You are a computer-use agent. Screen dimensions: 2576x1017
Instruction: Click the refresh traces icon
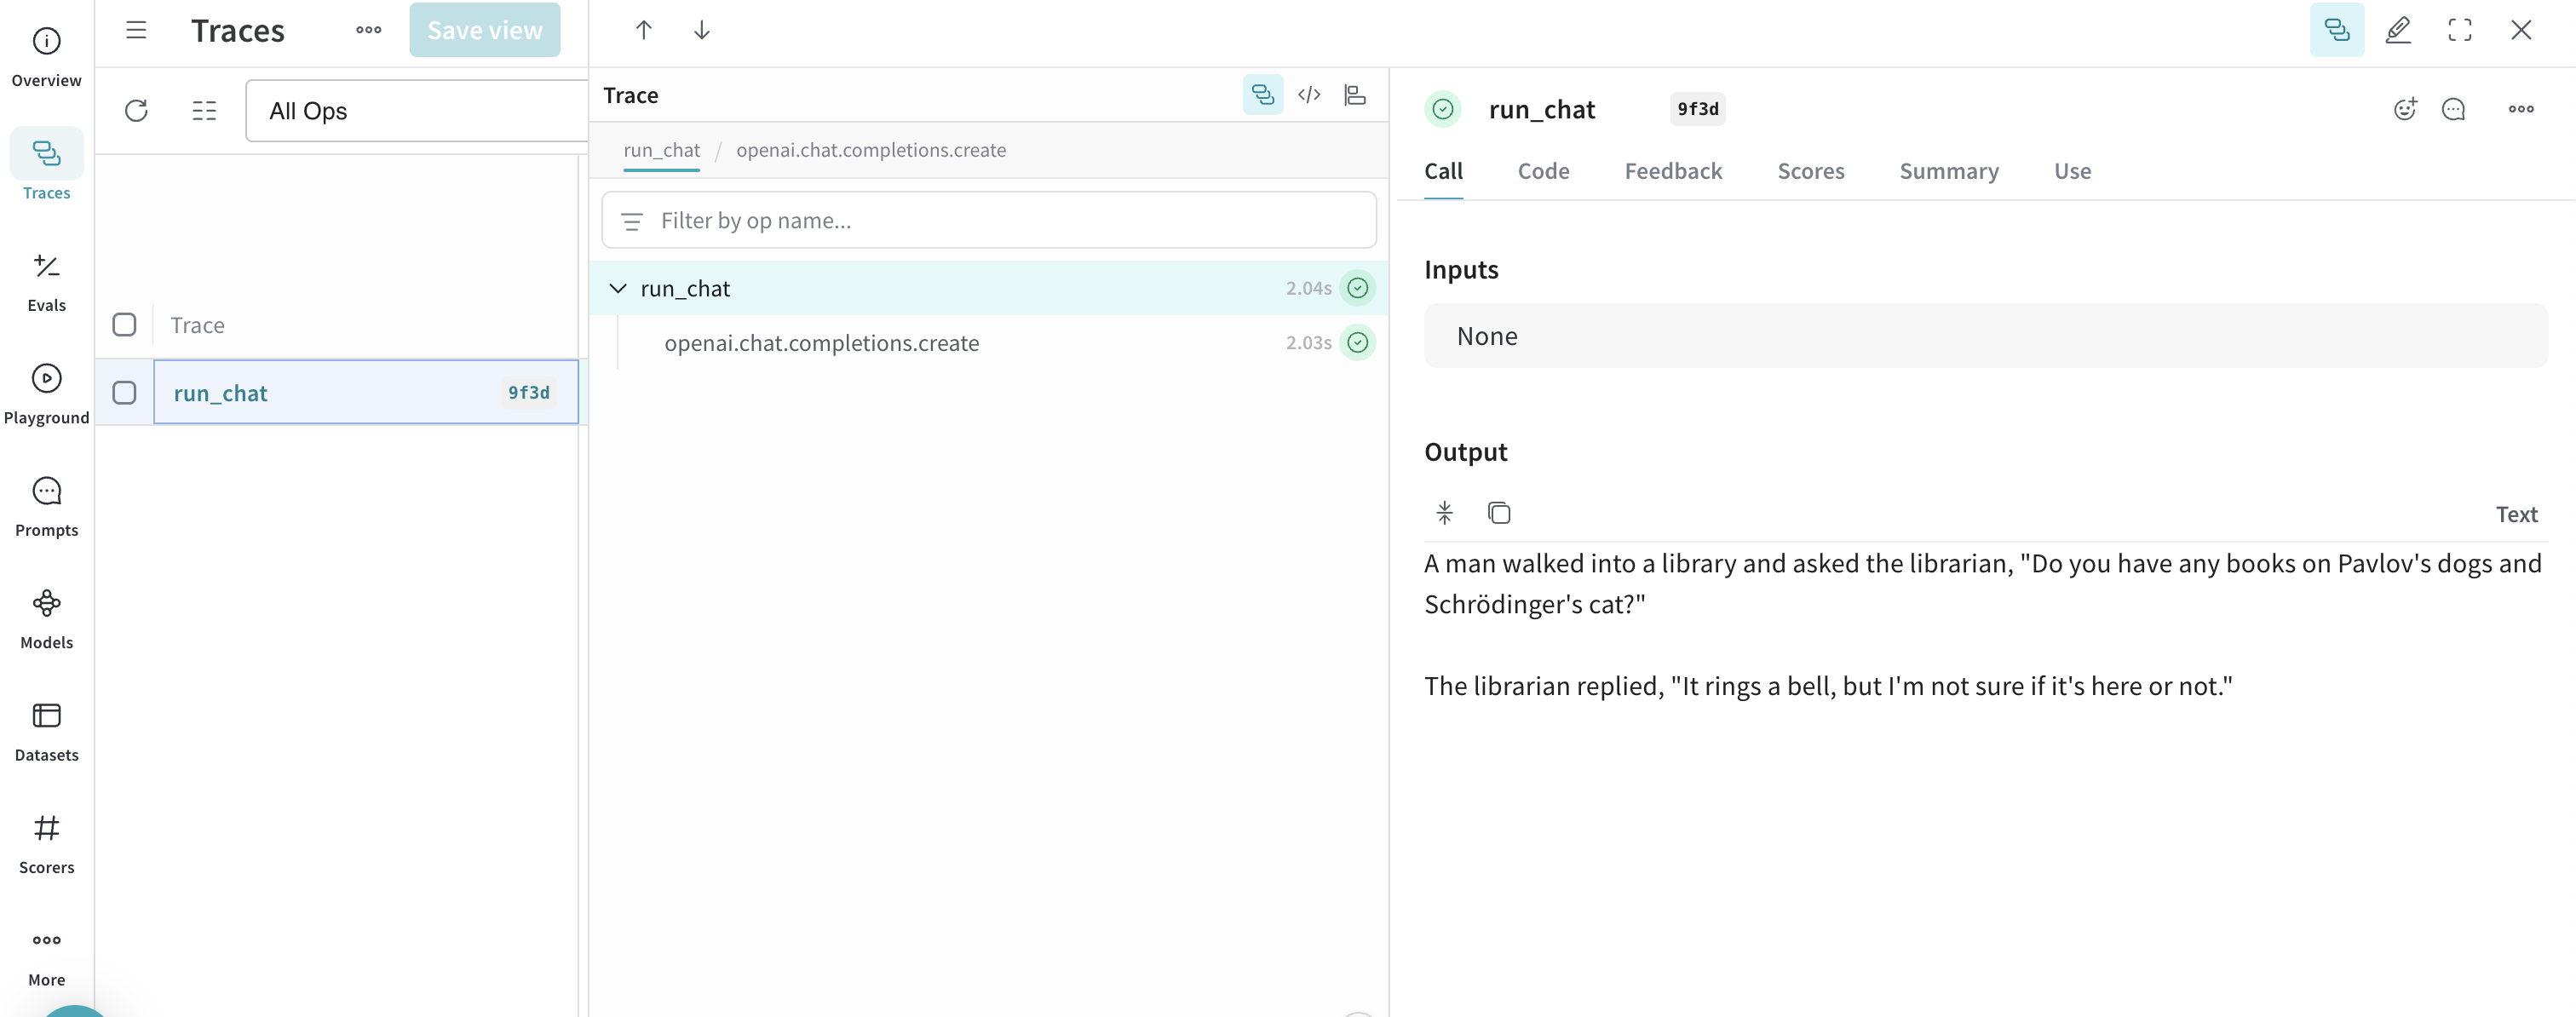point(136,110)
